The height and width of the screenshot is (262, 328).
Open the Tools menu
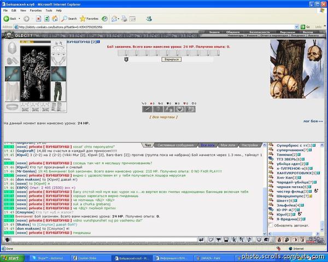coord(49,10)
